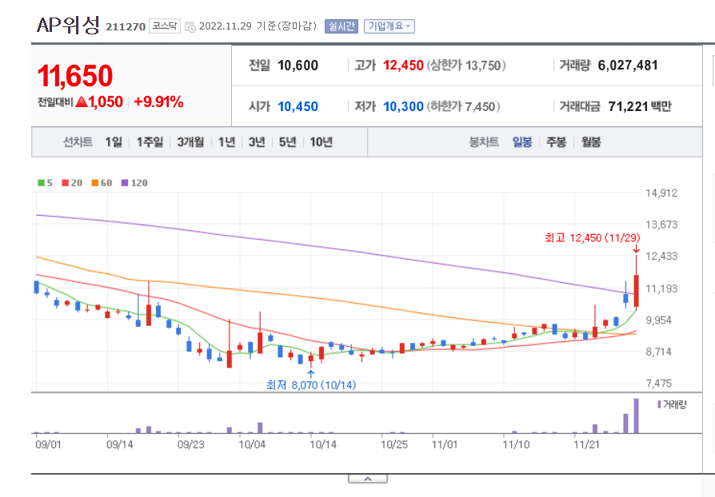Click the 09/01 date label on axis
The height and width of the screenshot is (497, 715).
click(x=48, y=444)
